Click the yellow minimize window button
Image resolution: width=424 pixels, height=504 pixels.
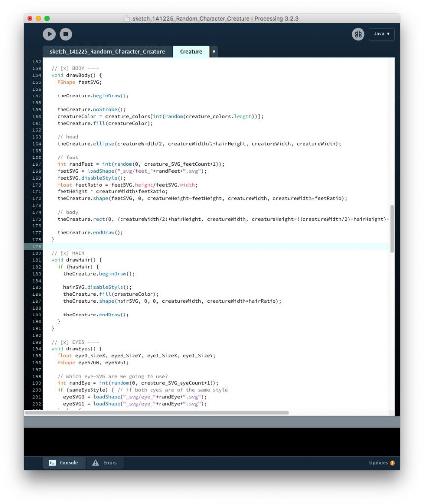point(38,18)
